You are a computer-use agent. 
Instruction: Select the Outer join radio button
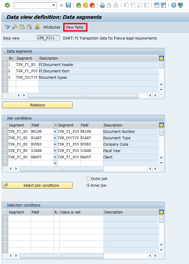(x=88, y=179)
